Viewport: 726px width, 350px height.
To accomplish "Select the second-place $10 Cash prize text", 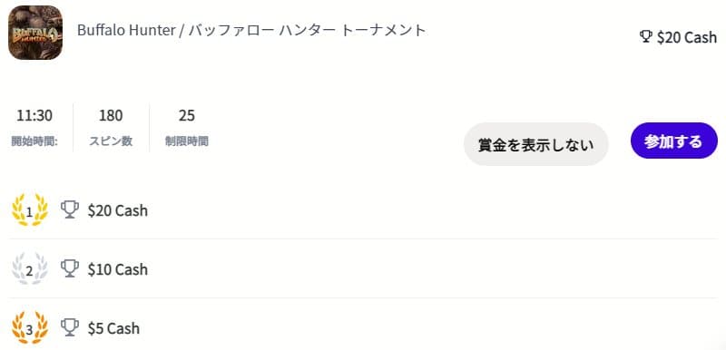I will [x=118, y=269].
